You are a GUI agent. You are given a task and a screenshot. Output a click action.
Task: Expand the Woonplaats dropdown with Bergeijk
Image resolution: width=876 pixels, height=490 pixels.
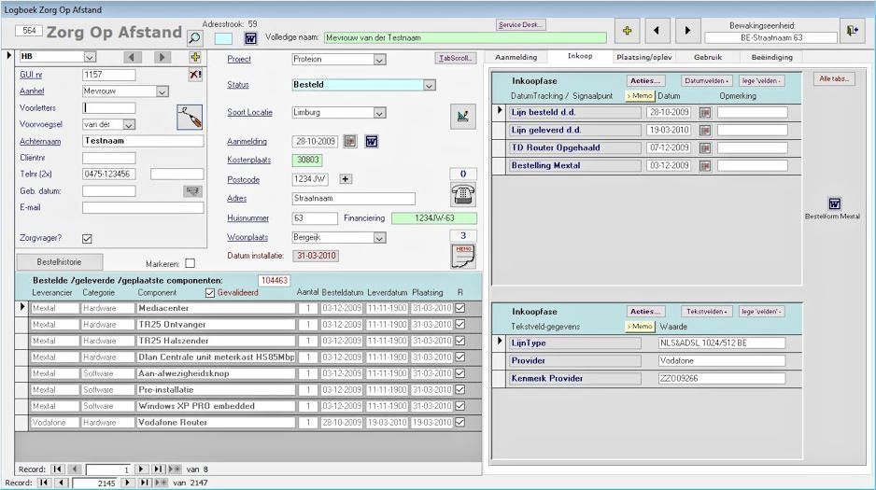(379, 238)
